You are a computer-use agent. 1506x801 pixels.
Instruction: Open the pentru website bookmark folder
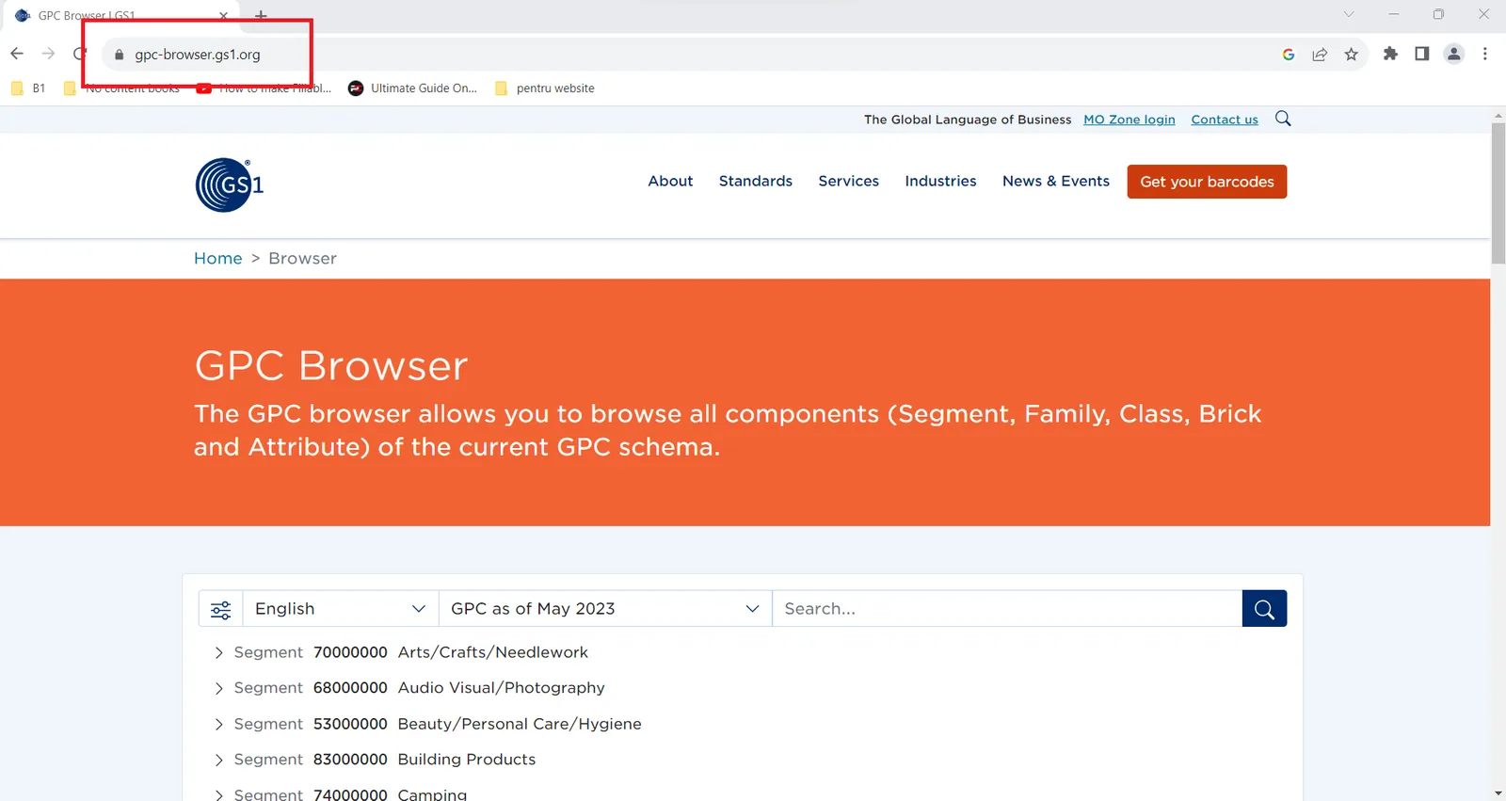click(x=545, y=88)
